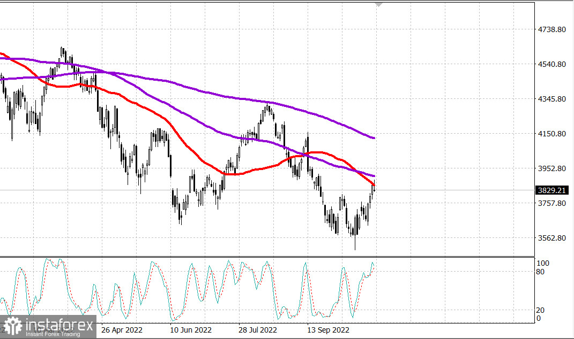Click the 4150.80 price axis label
This screenshot has height=339, width=574.
click(x=551, y=134)
